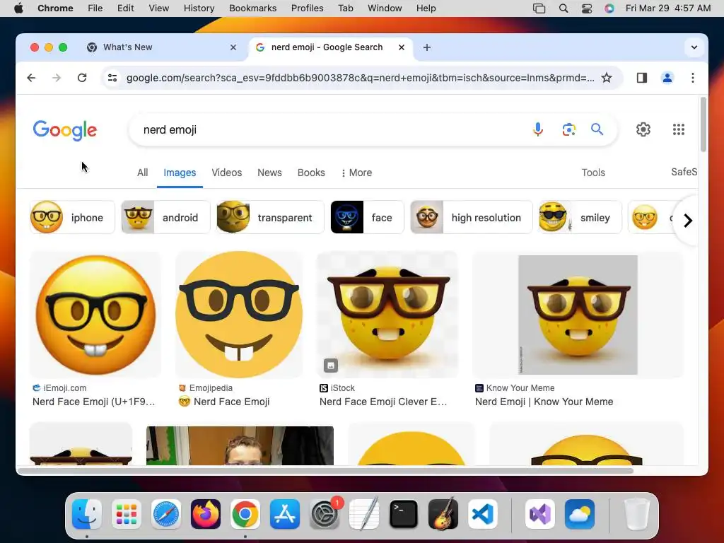Screen dimensions: 724x543
Task: Click the address bar URL
Action: pos(360,78)
